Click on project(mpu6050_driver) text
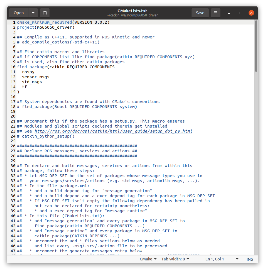 (x=46, y=27)
